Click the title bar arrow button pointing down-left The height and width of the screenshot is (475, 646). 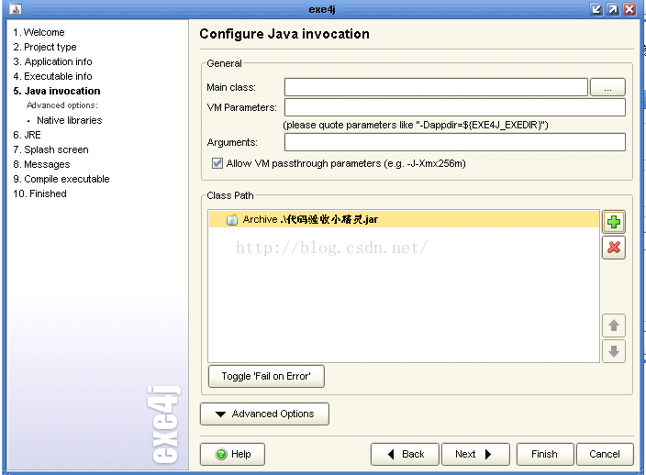(596, 9)
